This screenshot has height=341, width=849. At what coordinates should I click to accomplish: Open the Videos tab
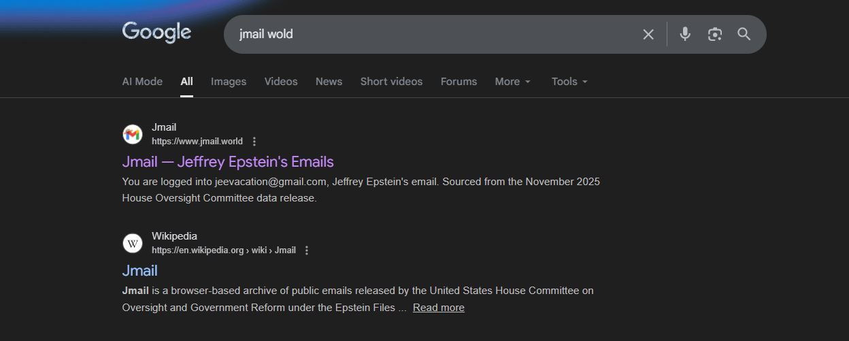281,82
